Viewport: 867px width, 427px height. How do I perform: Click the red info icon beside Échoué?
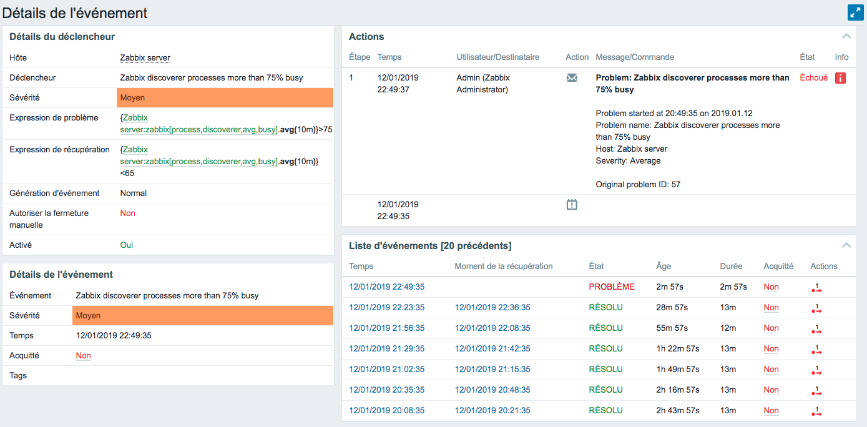click(x=840, y=78)
